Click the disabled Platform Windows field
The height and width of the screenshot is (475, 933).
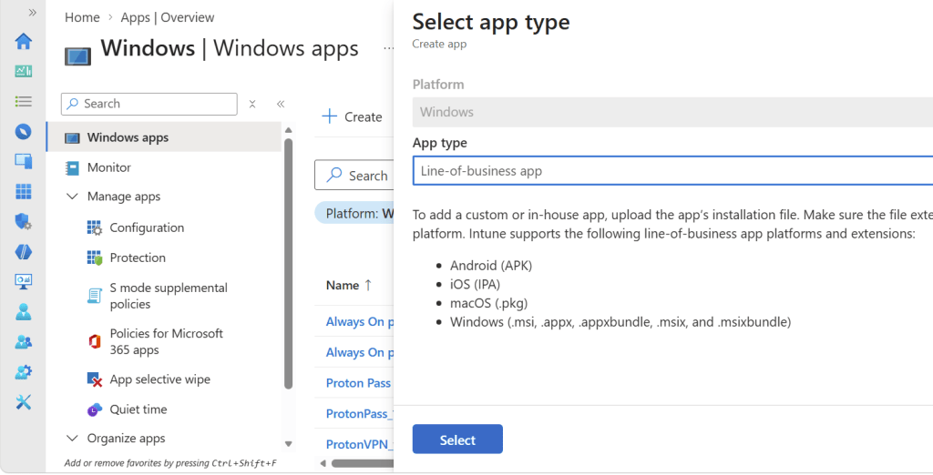(672, 112)
